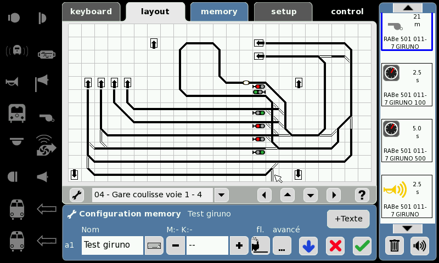Screen dimensions: 439x263
Task: Click the loudspeaker sound icon at bottom right
Action: 420,245
